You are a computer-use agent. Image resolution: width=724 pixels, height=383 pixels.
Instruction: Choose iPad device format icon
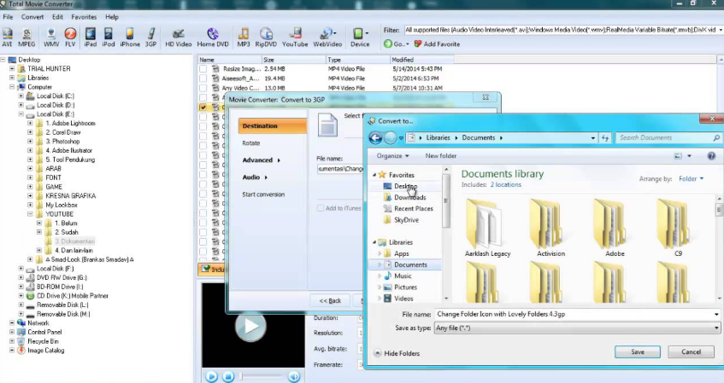click(91, 38)
